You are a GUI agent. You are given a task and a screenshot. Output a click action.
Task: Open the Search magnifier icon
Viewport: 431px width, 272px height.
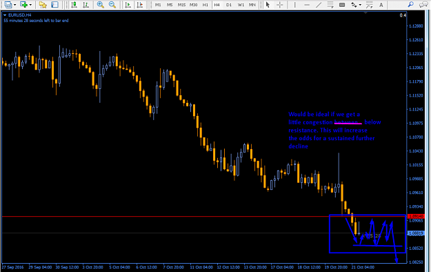[x=411, y=4]
